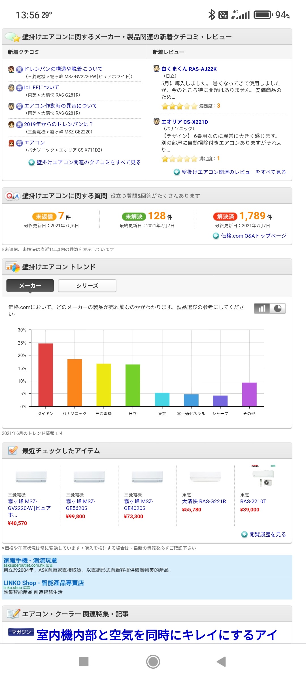
Task: Open 霧ヶ峰 MSZ-GE4020S product thumbnail
Action: pyautogui.click(x=147, y=477)
